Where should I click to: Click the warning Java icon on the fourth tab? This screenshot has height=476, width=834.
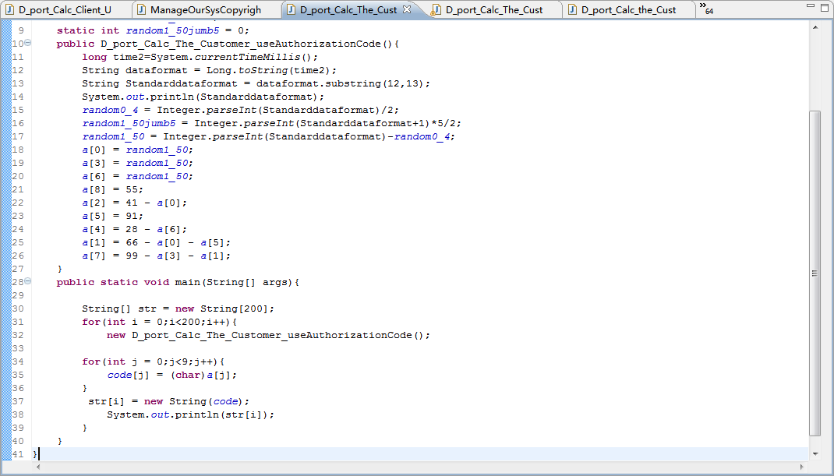click(436, 9)
